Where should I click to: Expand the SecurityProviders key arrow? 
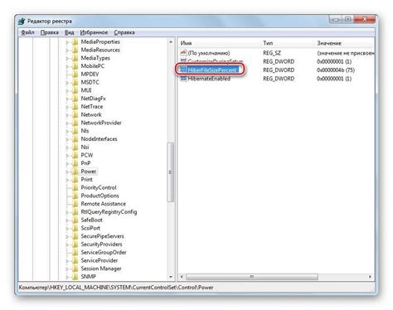67,245
